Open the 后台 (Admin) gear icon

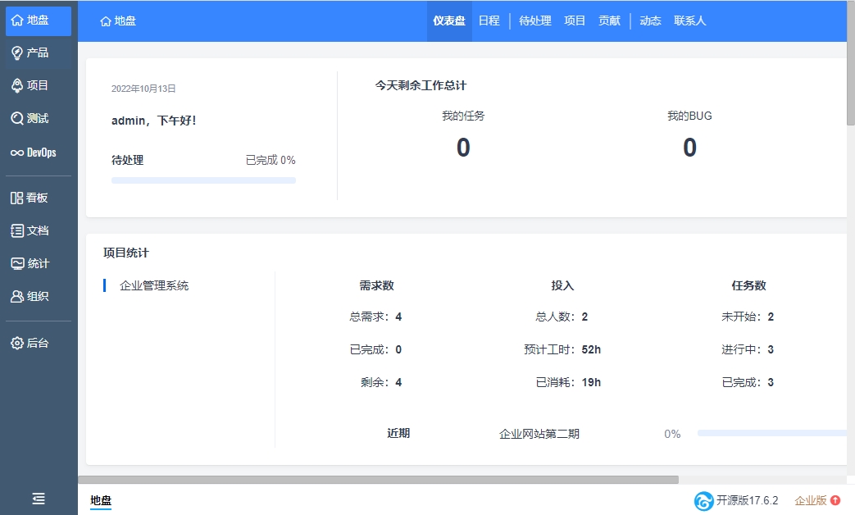pyautogui.click(x=17, y=343)
